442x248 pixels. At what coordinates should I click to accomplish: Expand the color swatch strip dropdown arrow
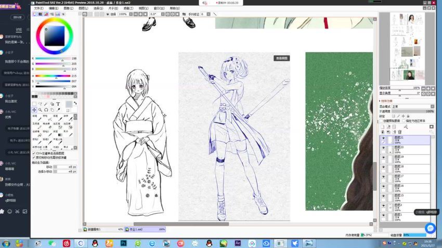click(x=75, y=97)
